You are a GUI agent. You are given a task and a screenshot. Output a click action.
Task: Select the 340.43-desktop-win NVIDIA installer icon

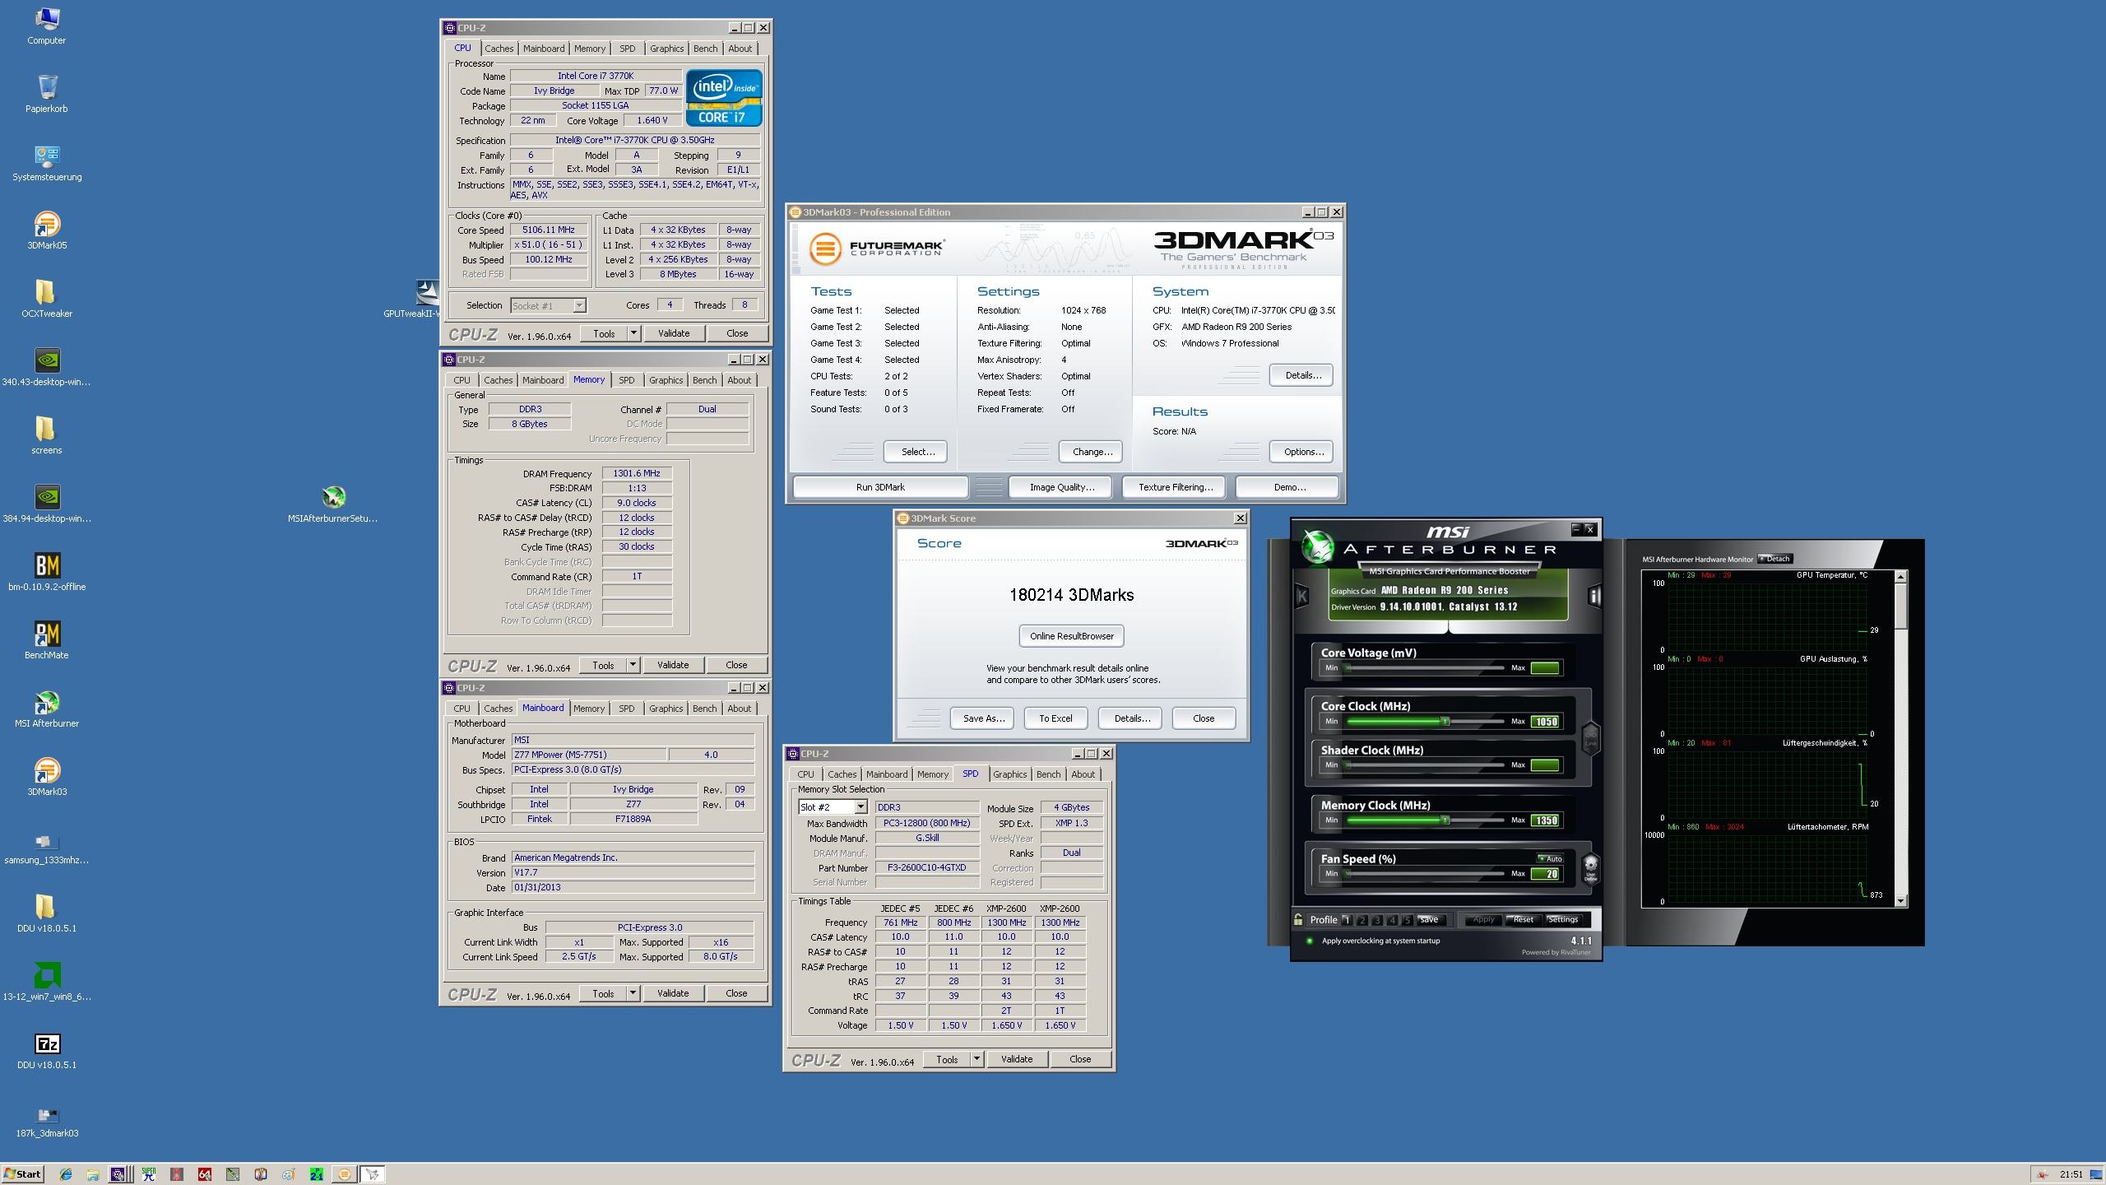coord(47,367)
